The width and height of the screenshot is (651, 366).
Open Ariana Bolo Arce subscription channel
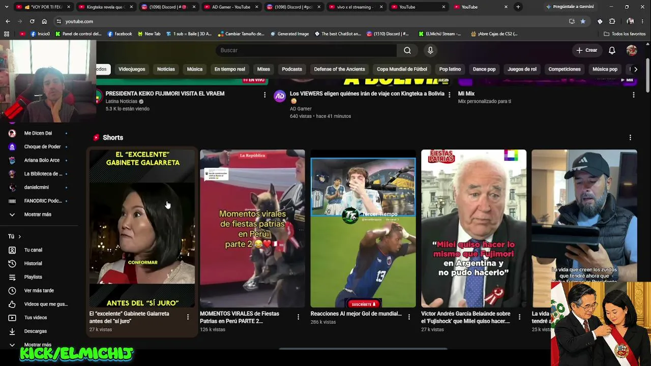pyautogui.click(x=39, y=160)
